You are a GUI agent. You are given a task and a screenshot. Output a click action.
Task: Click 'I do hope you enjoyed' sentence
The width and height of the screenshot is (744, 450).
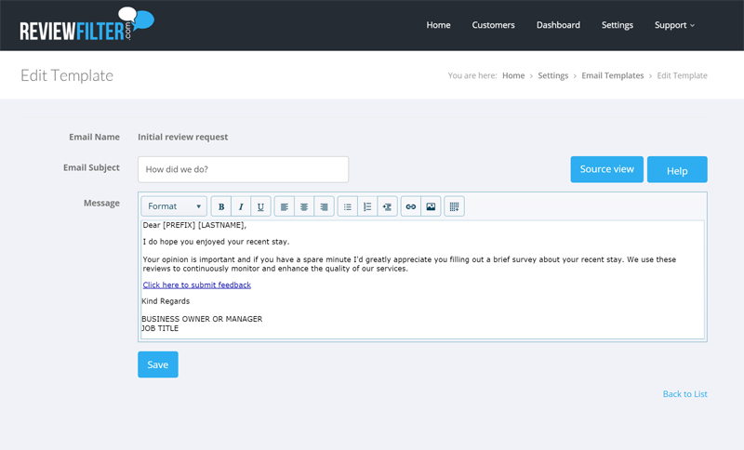pyautogui.click(x=216, y=242)
